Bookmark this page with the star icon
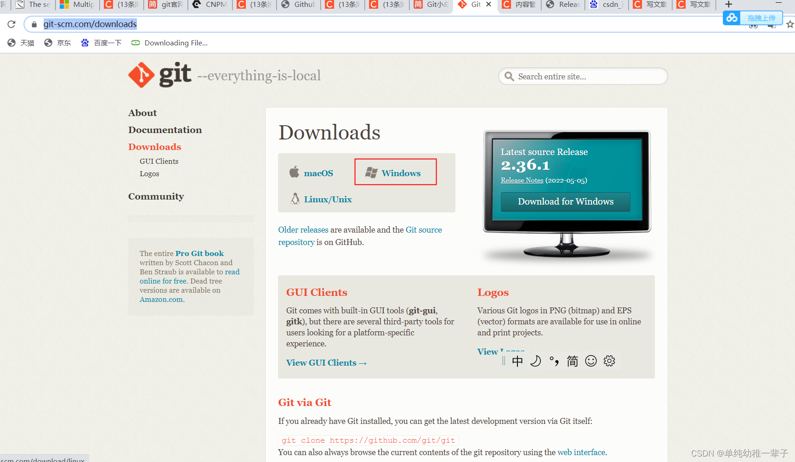Screen dimensions: 795x462 pyautogui.click(x=790, y=24)
